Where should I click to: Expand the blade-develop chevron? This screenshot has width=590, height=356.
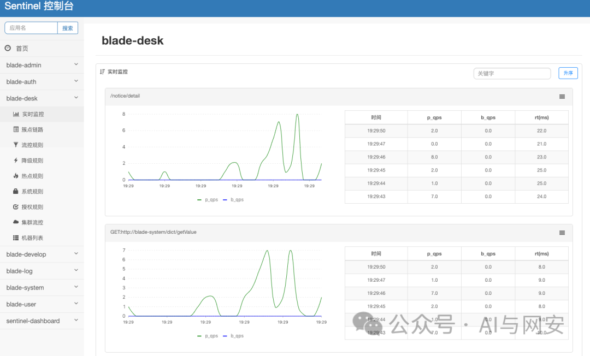coord(76,253)
